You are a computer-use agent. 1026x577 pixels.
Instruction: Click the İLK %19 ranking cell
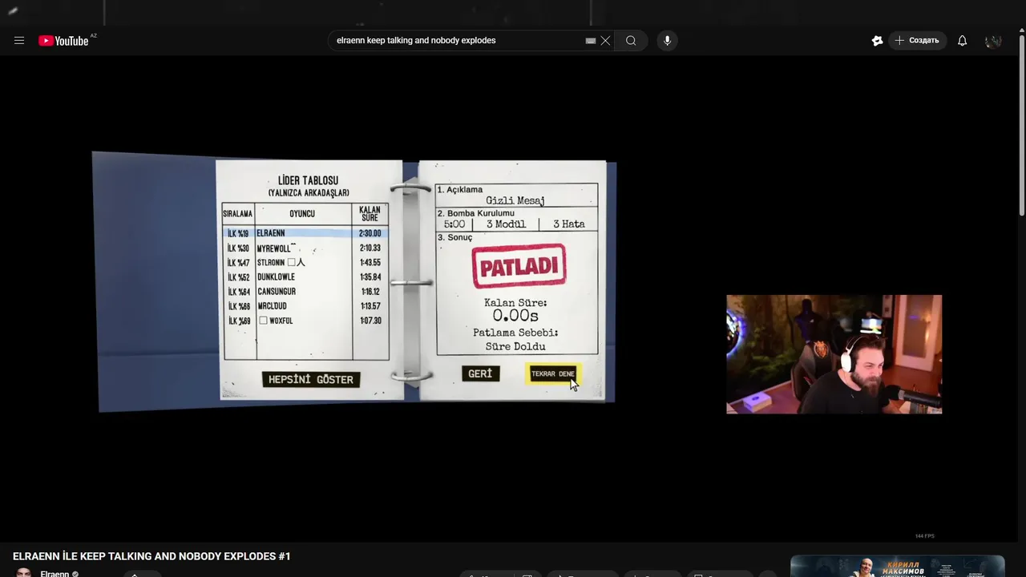point(238,233)
